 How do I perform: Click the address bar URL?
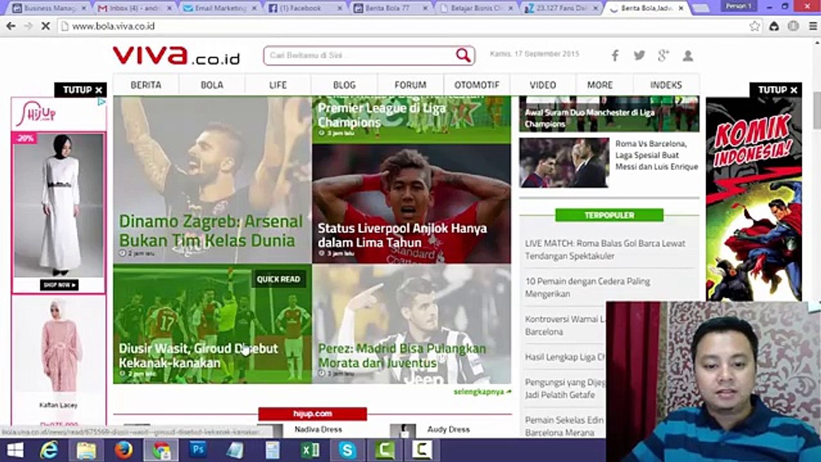[113, 26]
